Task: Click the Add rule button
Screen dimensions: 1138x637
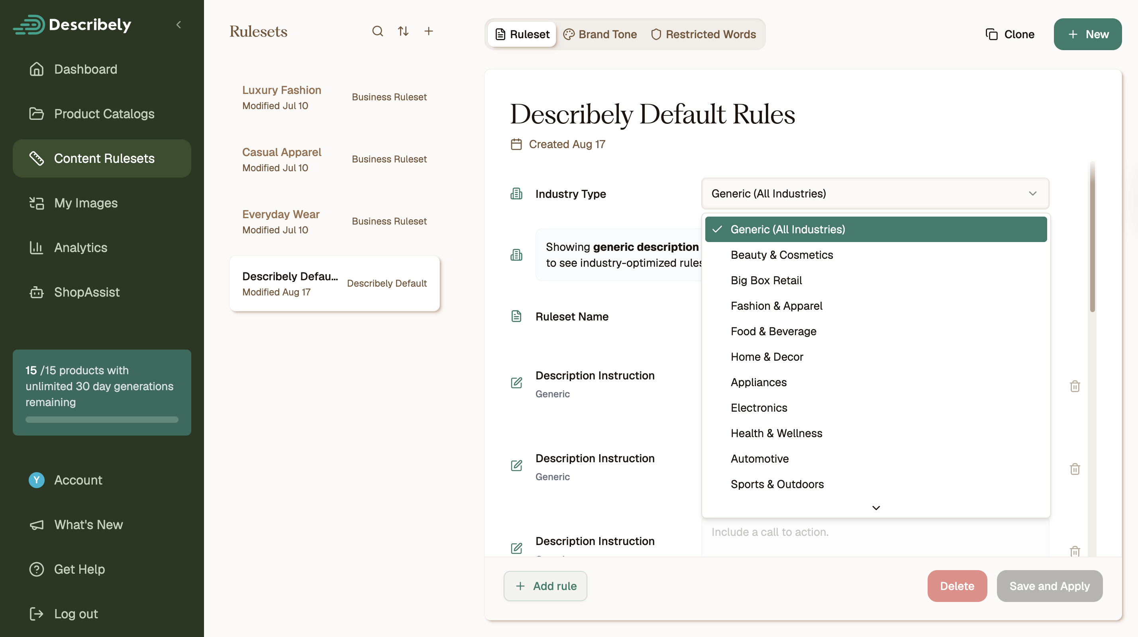Action: click(545, 586)
